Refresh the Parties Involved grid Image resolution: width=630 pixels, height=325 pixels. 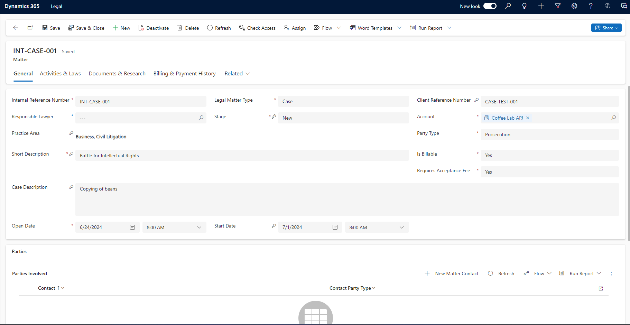pyautogui.click(x=501, y=273)
